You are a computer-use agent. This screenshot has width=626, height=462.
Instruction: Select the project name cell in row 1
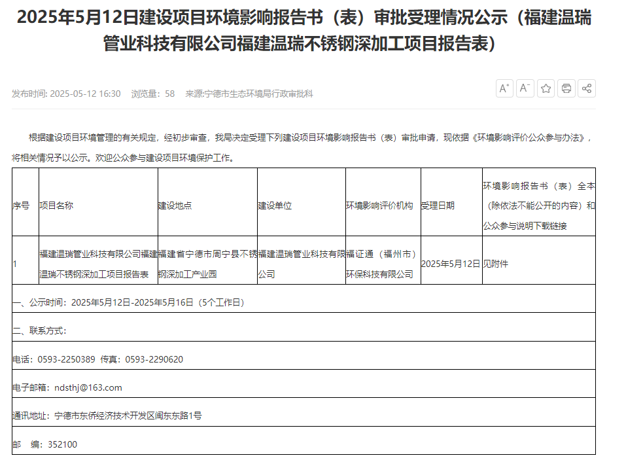(x=98, y=264)
